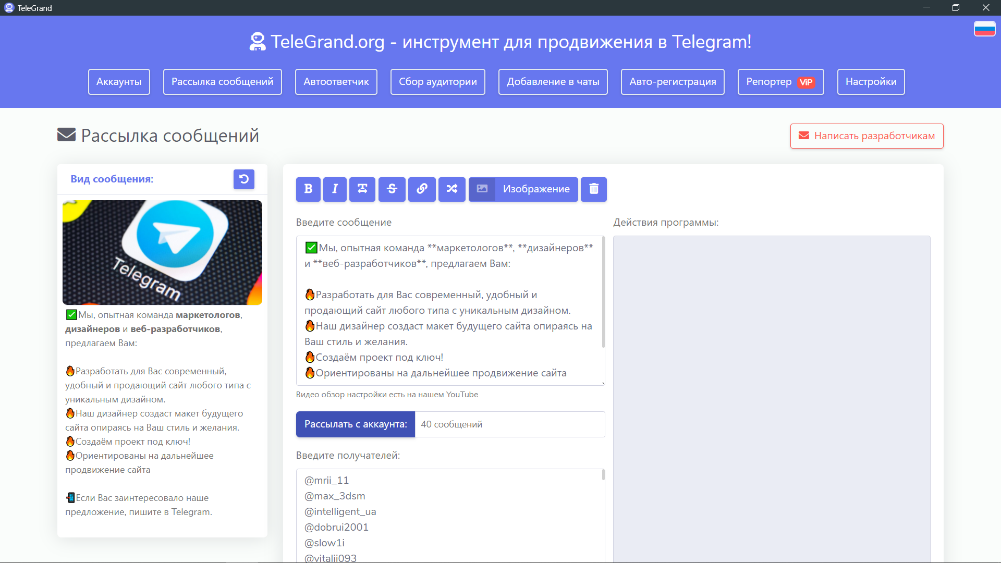
Task: Apply italic formatting to text
Action: [x=335, y=189]
